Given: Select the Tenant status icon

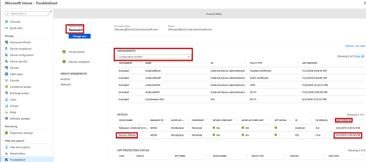Looking at the screenshot, I should [7, 154].
